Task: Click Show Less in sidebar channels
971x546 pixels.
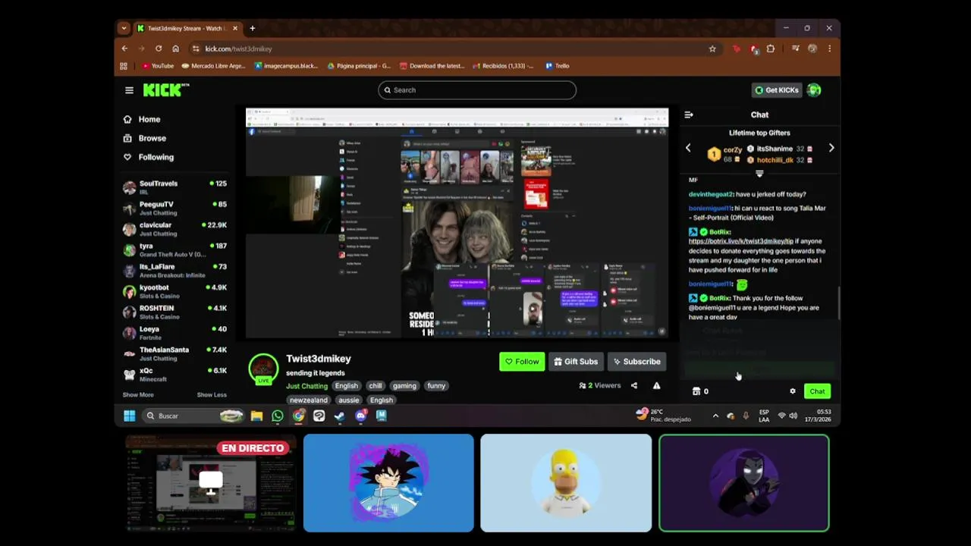Action: [x=212, y=394]
